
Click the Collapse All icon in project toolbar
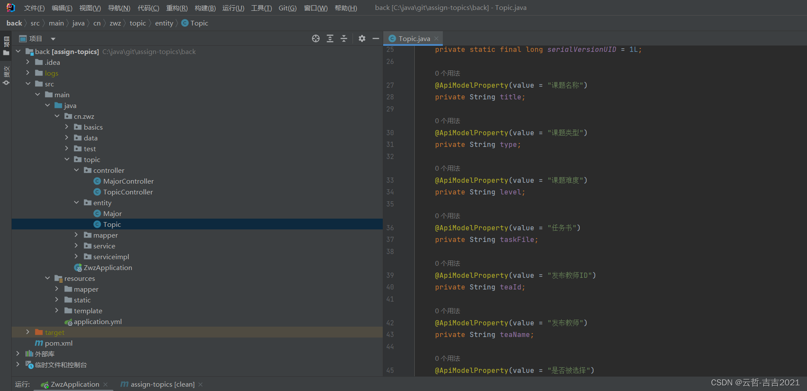pyautogui.click(x=344, y=38)
